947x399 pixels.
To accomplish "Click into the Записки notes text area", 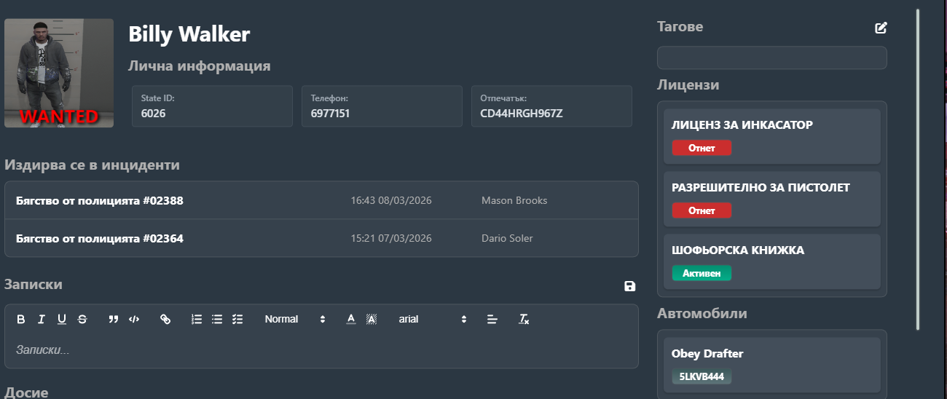I will 321,350.
